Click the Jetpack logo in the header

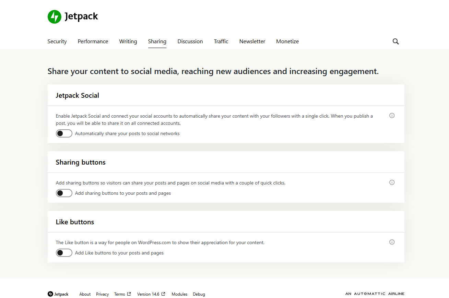[54, 16]
